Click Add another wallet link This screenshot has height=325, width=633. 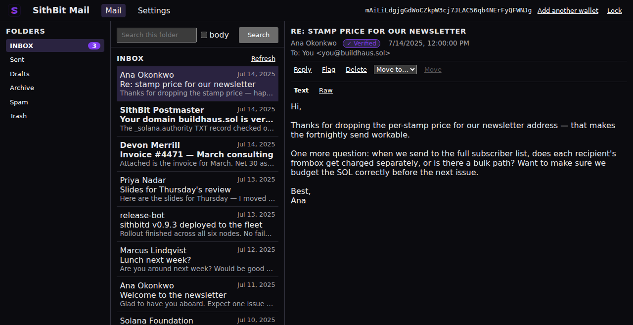pyautogui.click(x=568, y=10)
